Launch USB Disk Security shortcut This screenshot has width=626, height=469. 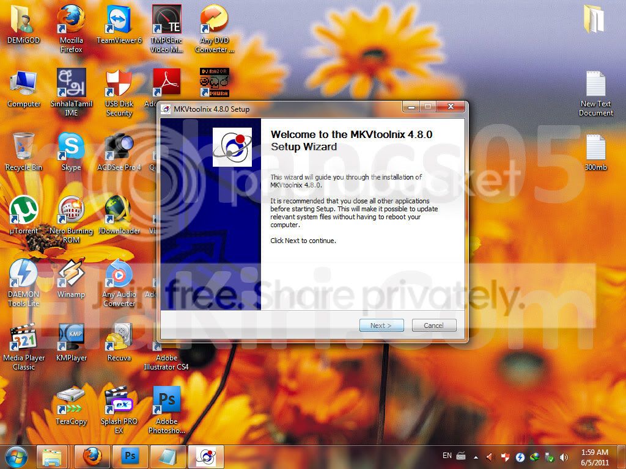tap(119, 93)
